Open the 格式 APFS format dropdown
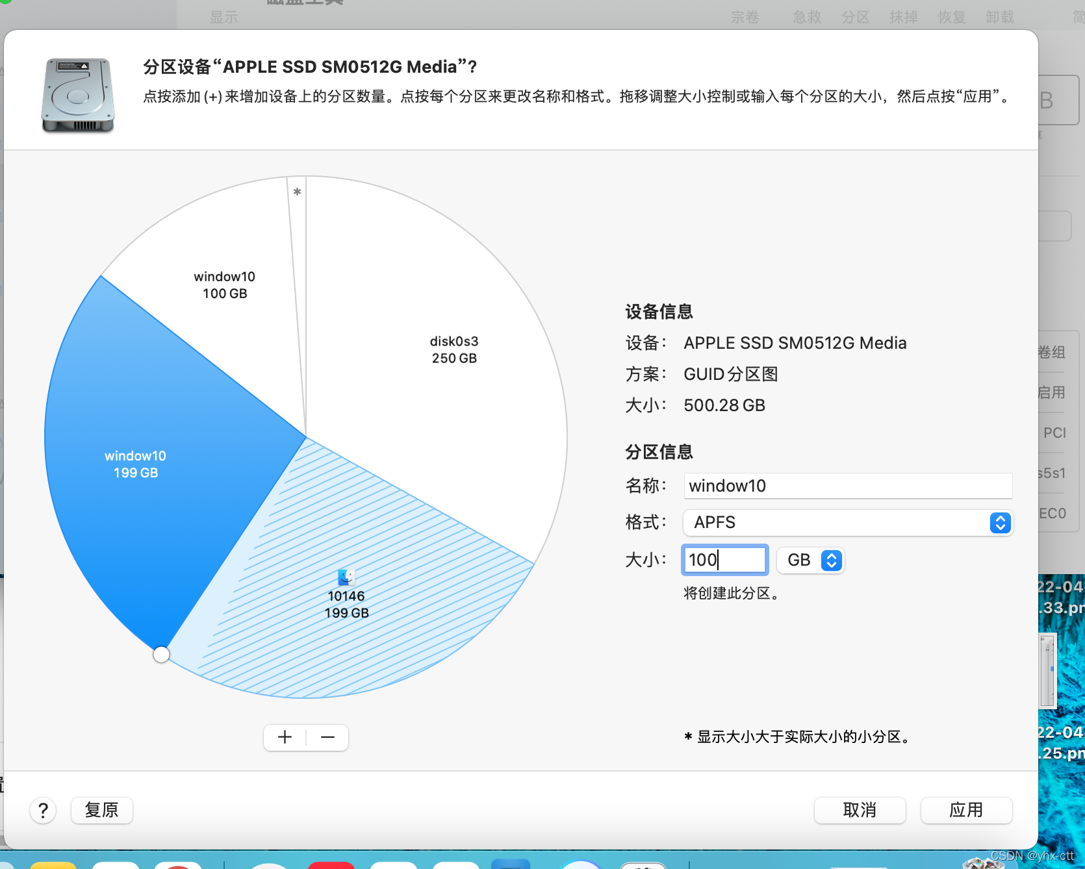The width and height of the screenshot is (1085, 869). (x=848, y=522)
